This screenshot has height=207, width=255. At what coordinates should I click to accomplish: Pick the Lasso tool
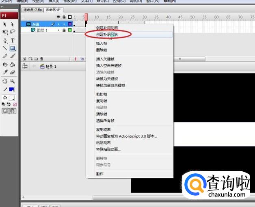pos(13,31)
